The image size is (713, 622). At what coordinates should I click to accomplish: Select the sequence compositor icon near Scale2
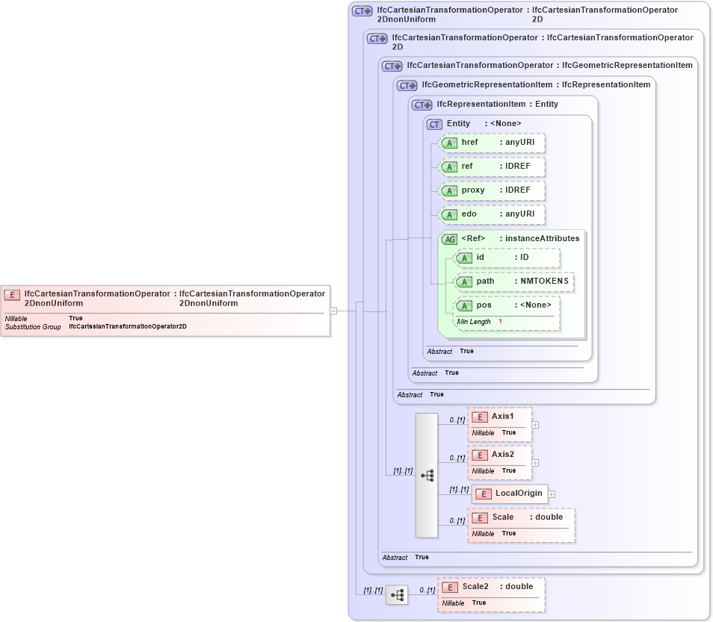click(398, 594)
